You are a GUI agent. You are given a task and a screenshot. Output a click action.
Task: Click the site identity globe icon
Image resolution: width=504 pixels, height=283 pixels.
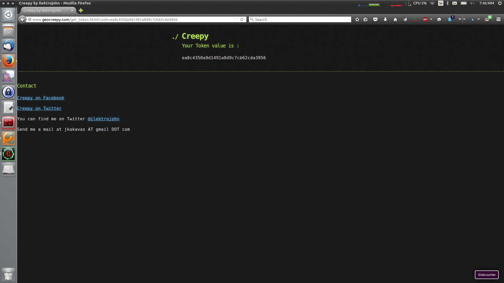30,19
